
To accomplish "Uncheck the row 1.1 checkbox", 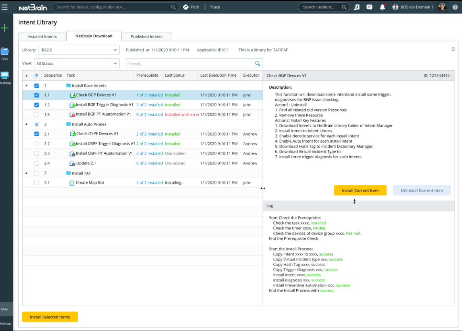I will click(x=37, y=95).
